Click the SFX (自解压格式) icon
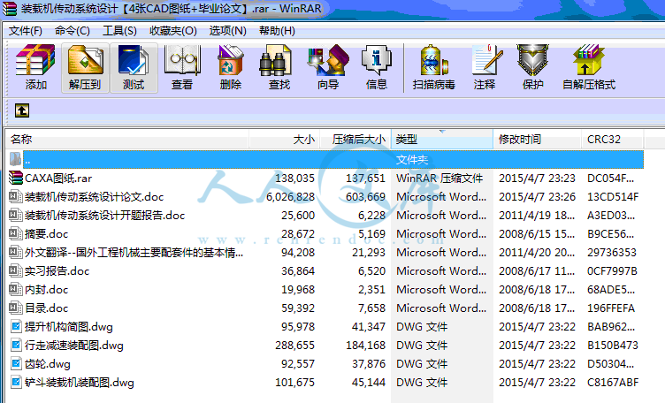 pos(588,60)
